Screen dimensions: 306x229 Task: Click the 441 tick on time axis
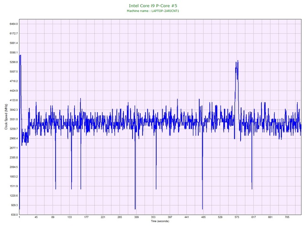click(x=187, y=217)
